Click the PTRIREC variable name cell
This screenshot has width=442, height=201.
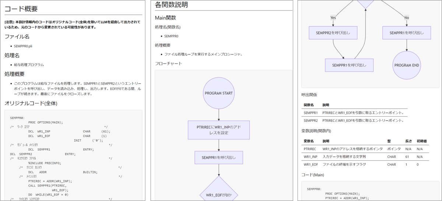310,149
